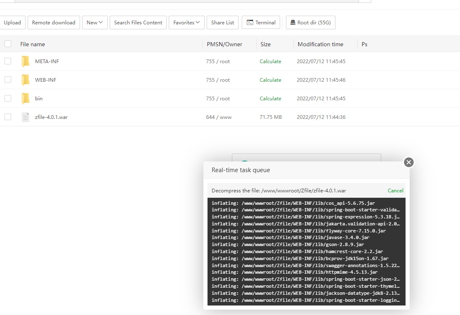Expand the New dropdown

pyautogui.click(x=95, y=23)
